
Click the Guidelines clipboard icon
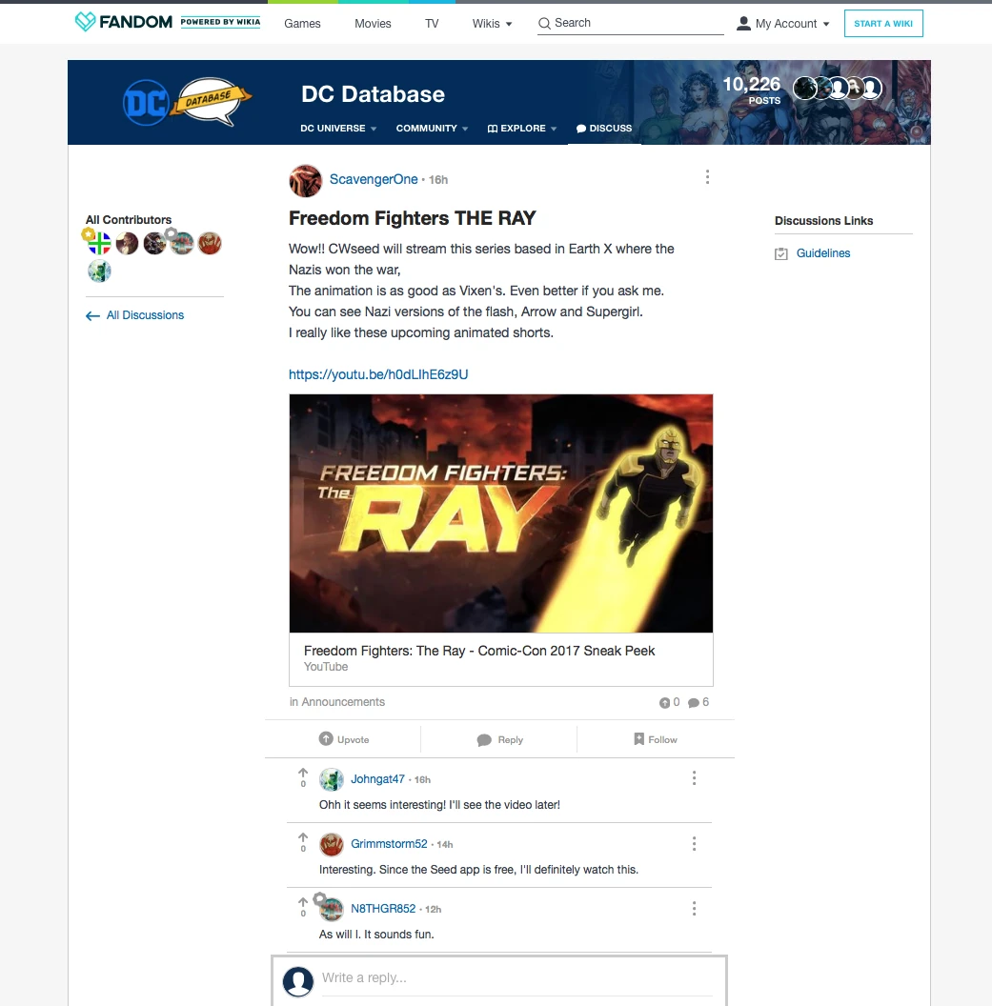pos(781,253)
